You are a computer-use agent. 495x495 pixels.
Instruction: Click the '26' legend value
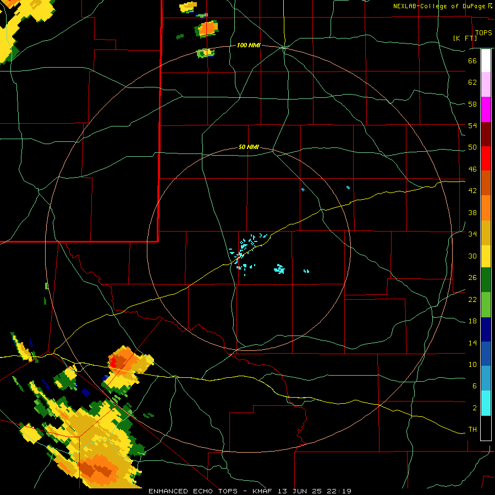click(x=472, y=278)
